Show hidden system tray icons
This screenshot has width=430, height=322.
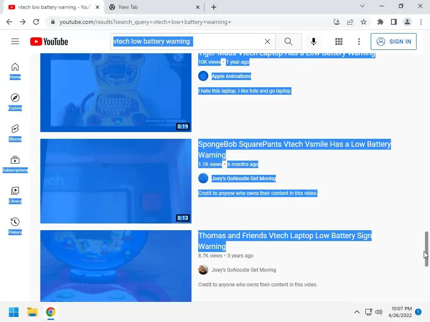(357, 312)
